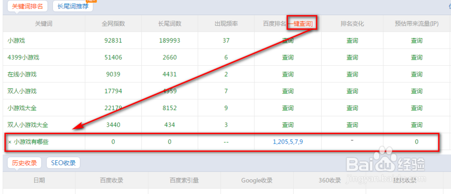Query Baidu rank for 在线小游戏 row
This screenshot has width=451, height=194.
tap(288, 74)
